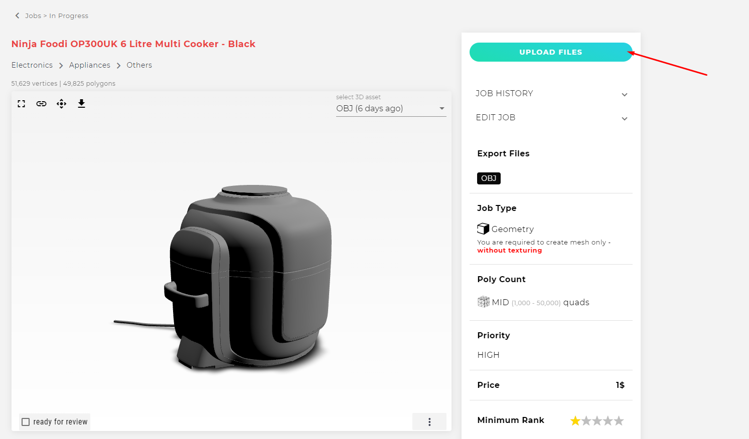Image resolution: width=749 pixels, height=439 pixels.
Task: Select the OBJ export file tag
Action: coord(489,178)
